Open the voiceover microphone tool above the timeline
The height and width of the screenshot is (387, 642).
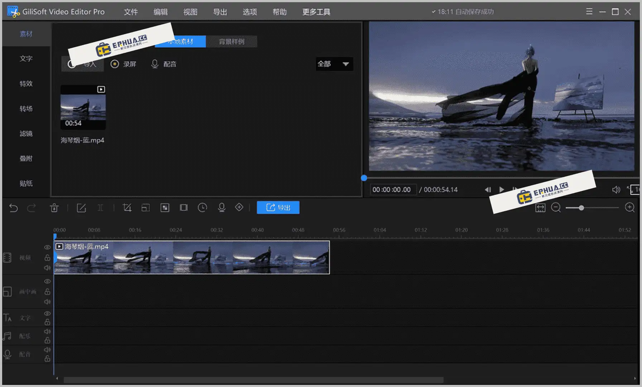point(221,207)
